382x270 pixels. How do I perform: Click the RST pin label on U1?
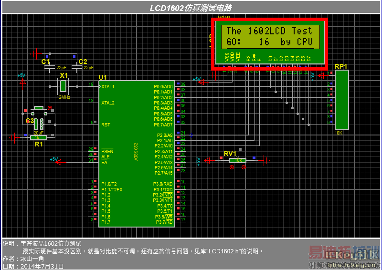pyautogui.click(x=106, y=125)
